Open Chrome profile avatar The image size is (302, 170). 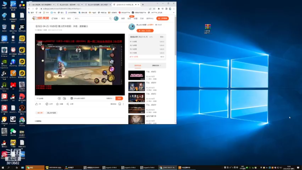170,9
